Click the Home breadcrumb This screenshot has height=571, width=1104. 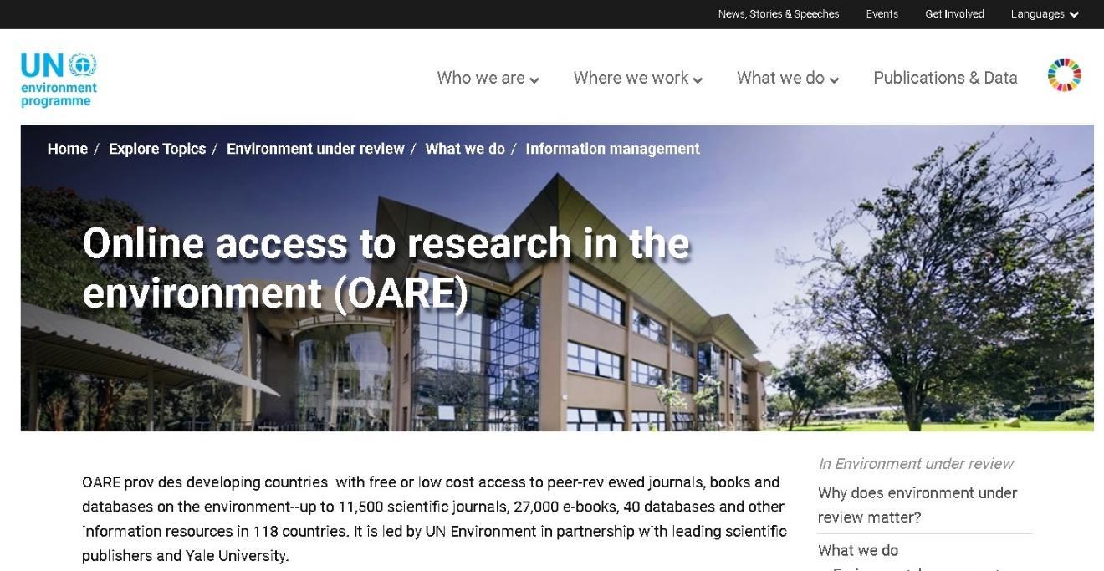[x=68, y=149]
